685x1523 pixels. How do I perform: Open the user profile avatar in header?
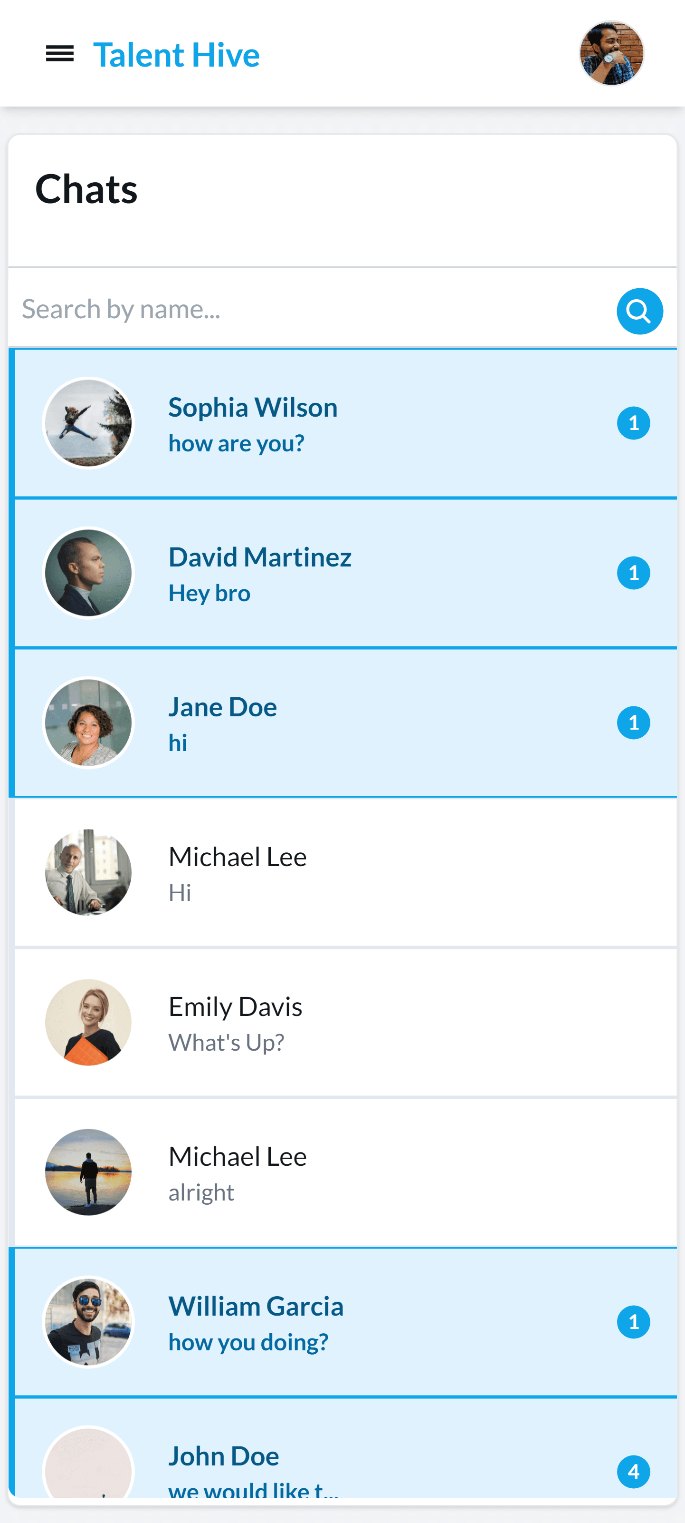pos(611,53)
